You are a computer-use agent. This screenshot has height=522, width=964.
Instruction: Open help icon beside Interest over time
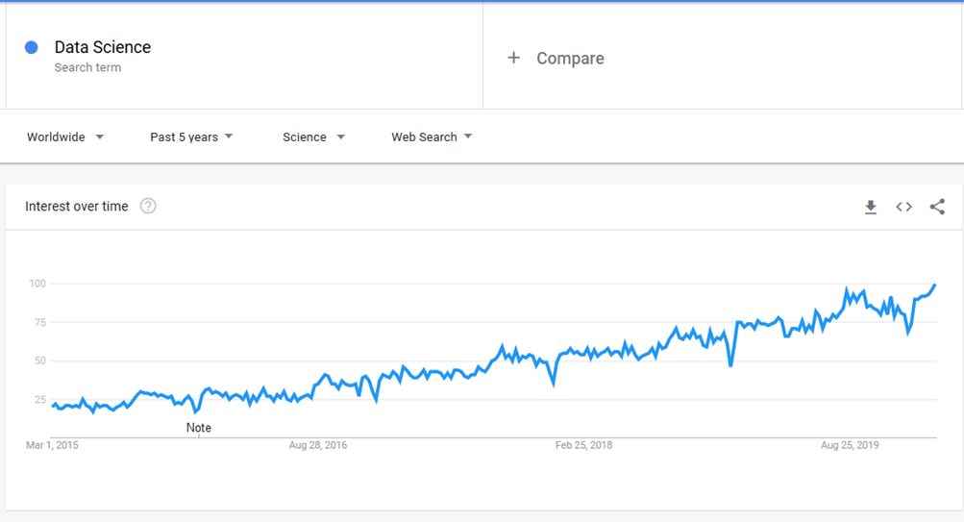click(148, 206)
